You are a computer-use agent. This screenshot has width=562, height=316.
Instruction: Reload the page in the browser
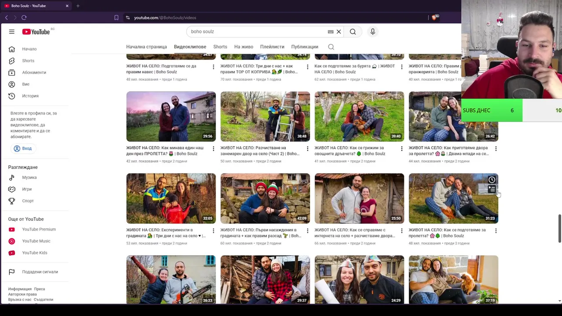coord(24,18)
